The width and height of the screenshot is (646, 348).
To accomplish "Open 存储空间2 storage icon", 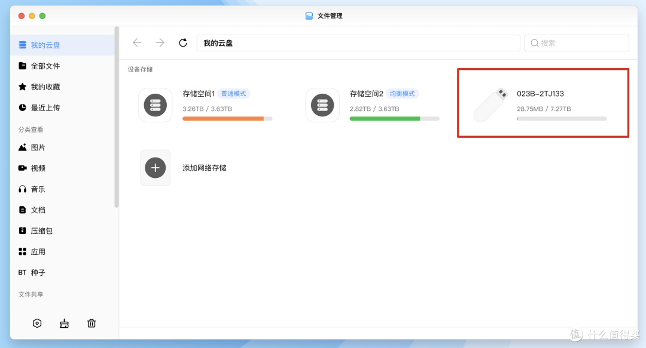I will pyautogui.click(x=322, y=105).
